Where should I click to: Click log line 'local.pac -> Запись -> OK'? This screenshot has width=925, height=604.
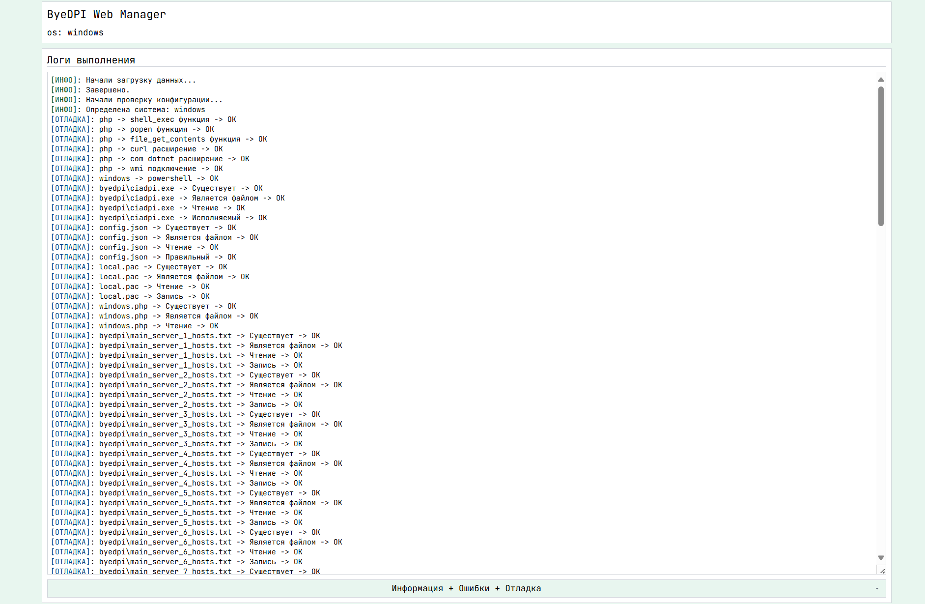tap(130, 296)
